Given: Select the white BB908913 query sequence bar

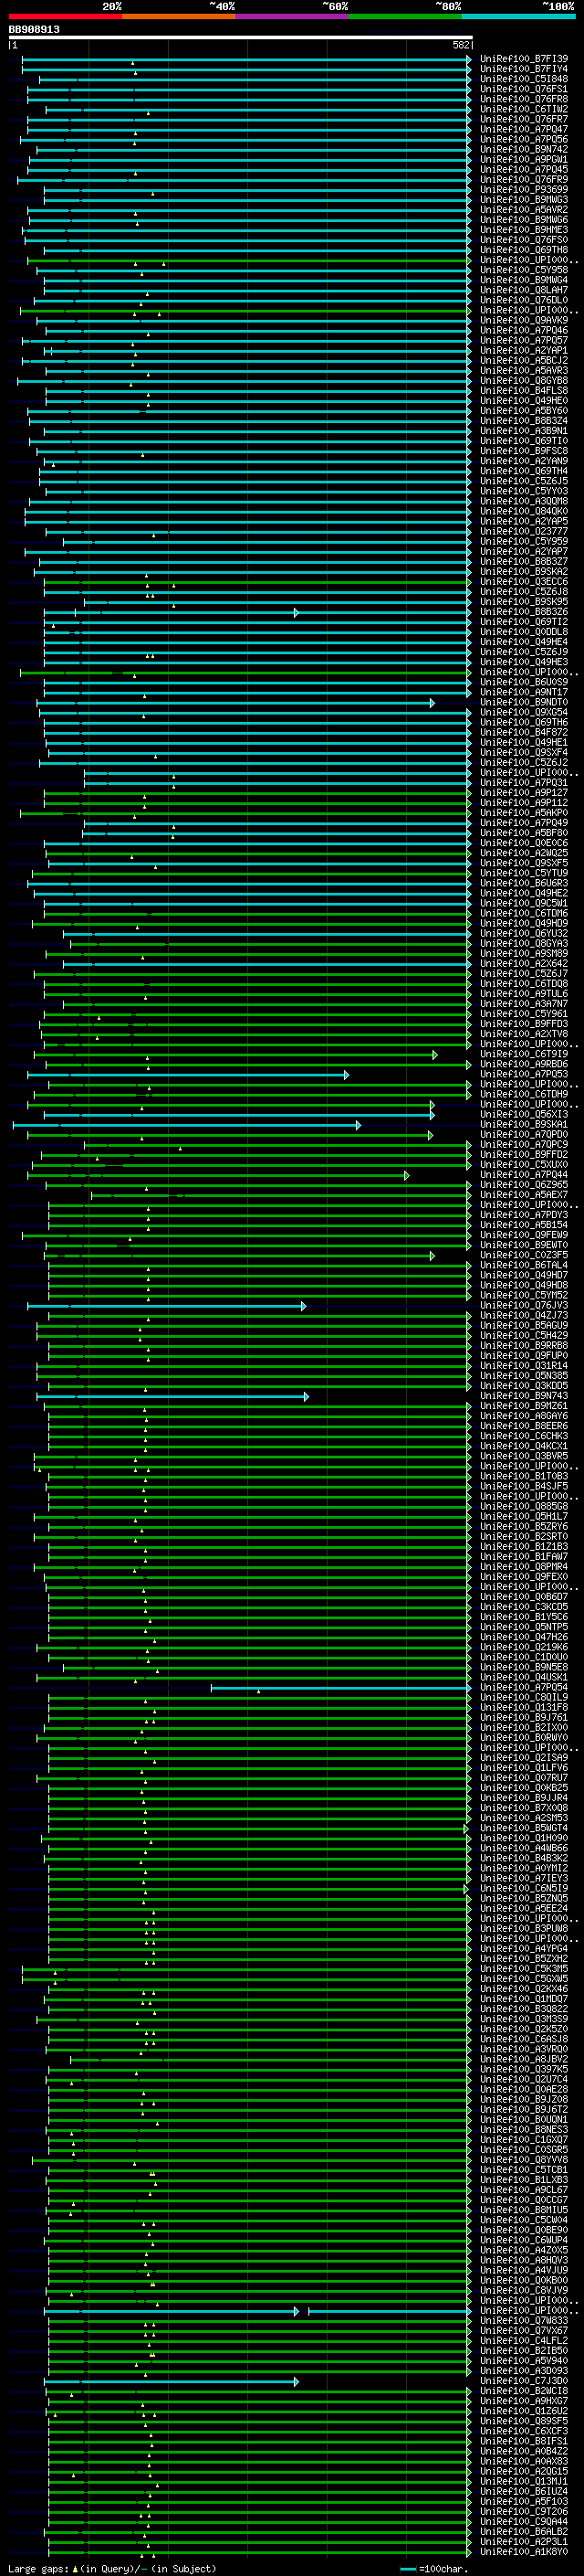Looking at the screenshot, I should (241, 37).
